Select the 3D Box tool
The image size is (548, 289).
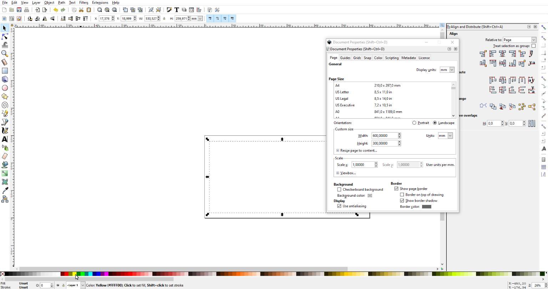tap(5, 79)
